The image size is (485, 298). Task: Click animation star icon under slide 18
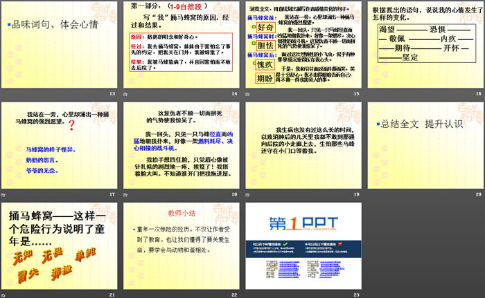[125, 194]
